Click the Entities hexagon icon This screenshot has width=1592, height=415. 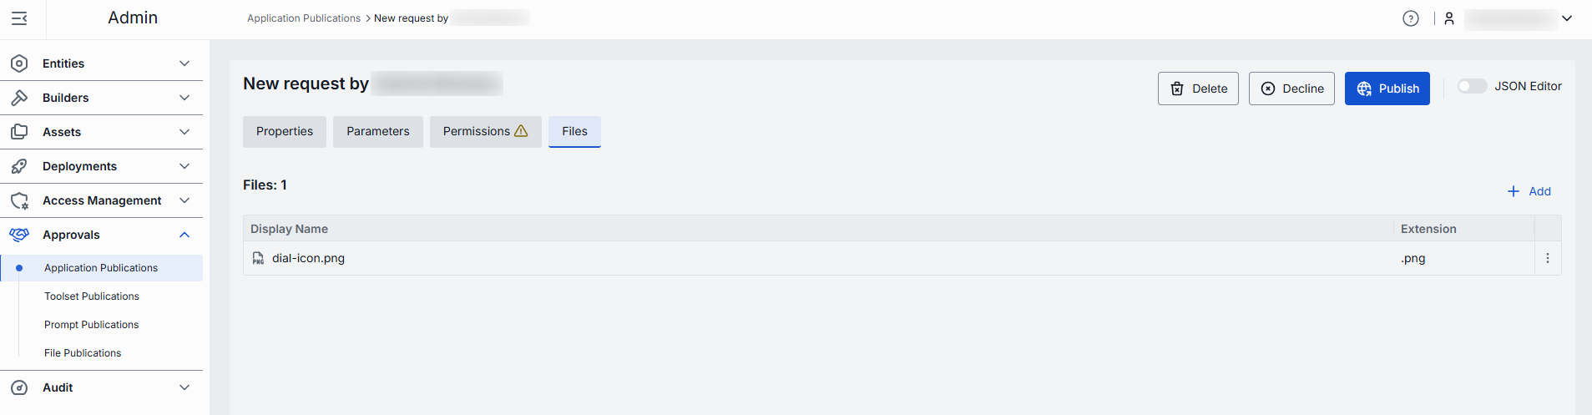[x=19, y=63]
